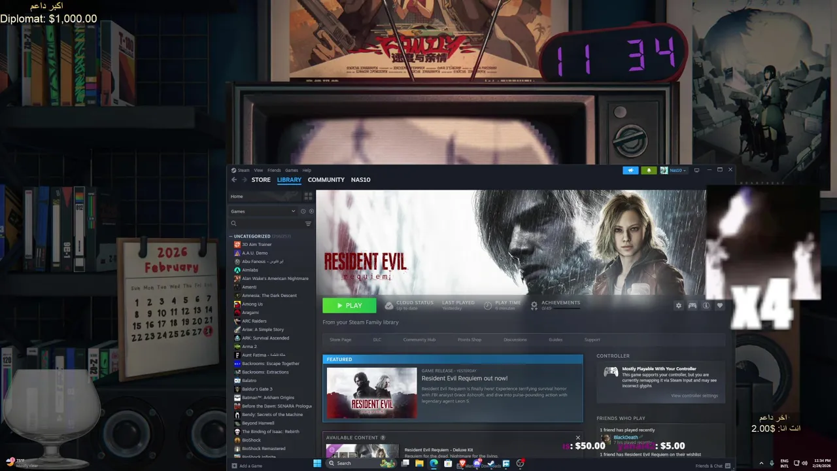Open the Games collection dropdown
837x471 pixels.
click(x=263, y=211)
